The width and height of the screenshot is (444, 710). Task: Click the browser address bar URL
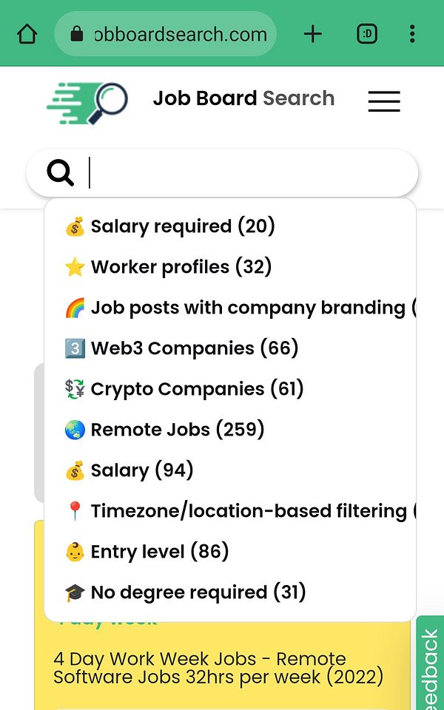(179, 34)
